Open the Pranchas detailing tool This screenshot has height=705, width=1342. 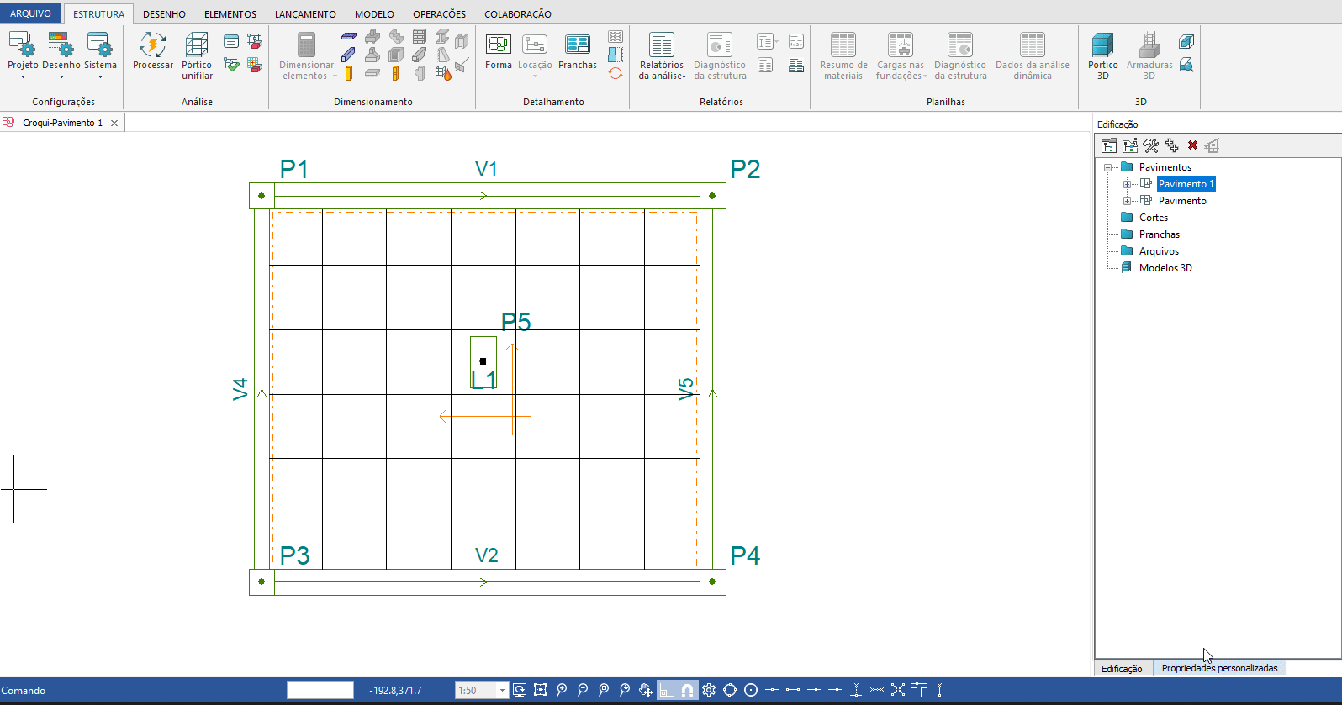[577, 51]
